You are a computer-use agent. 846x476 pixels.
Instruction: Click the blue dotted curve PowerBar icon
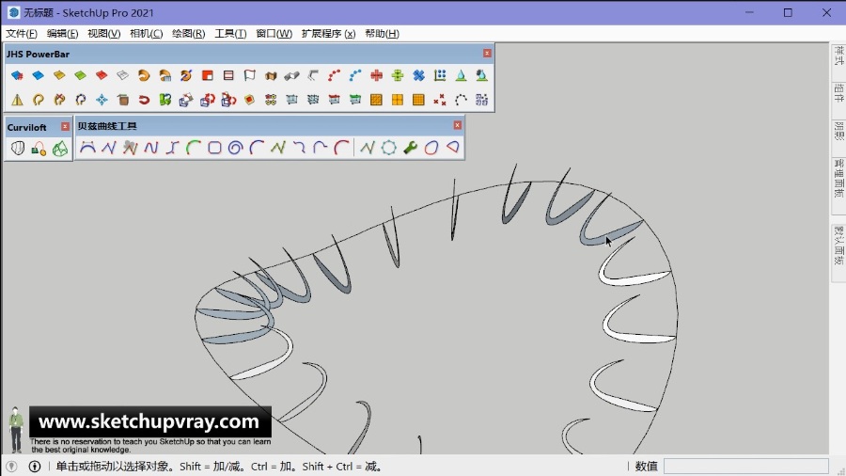click(x=355, y=75)
